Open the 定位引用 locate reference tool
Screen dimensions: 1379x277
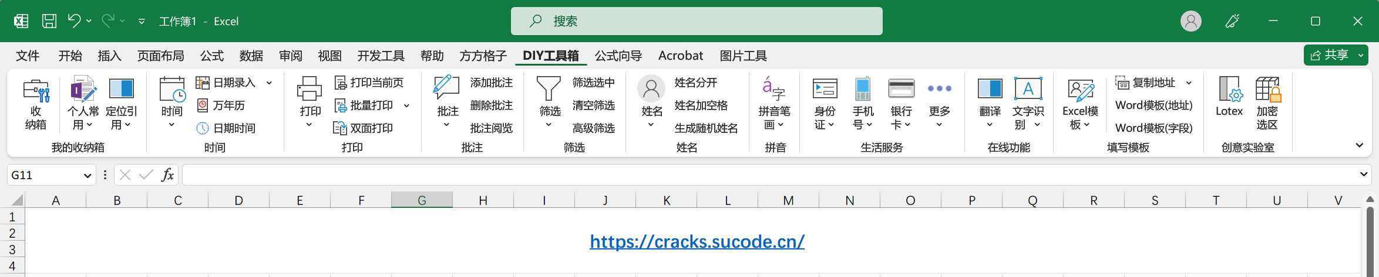[121, 104]
